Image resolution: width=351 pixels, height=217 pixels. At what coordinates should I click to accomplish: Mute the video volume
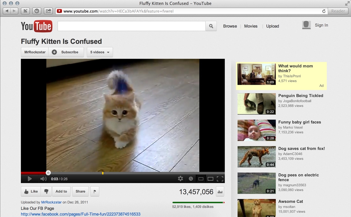43,179
